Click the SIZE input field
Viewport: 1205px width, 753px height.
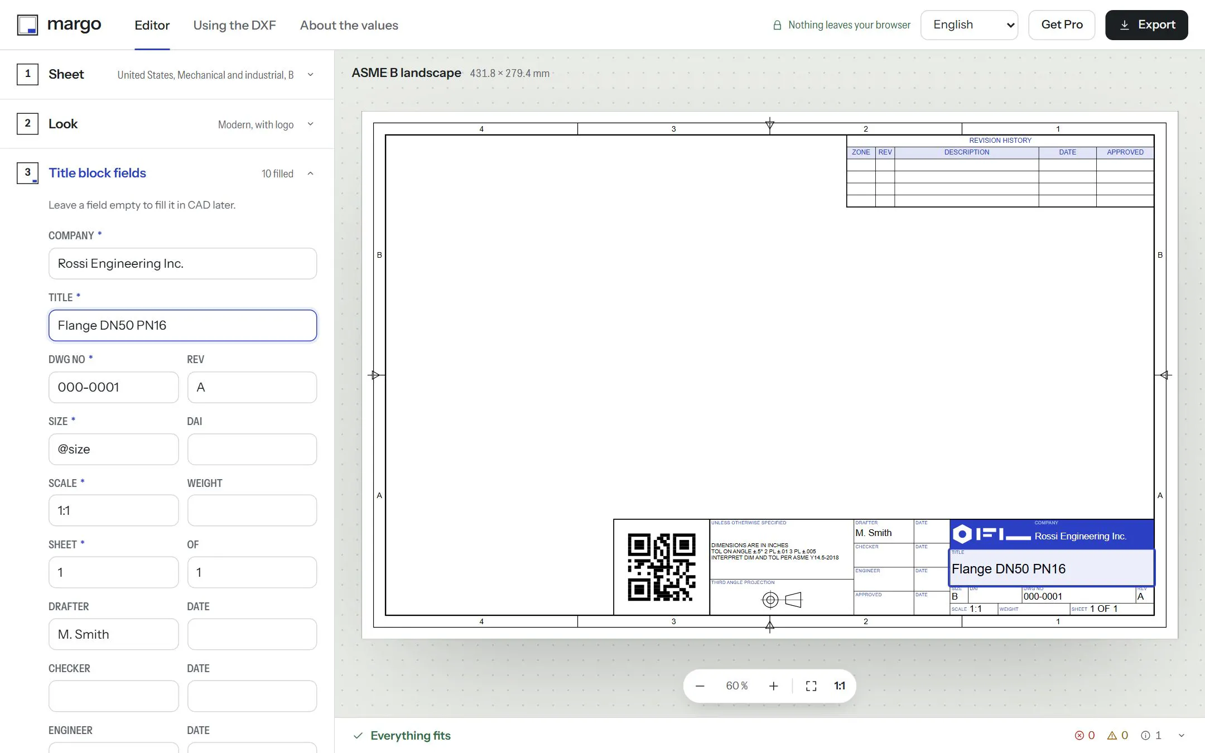[113, 450]
